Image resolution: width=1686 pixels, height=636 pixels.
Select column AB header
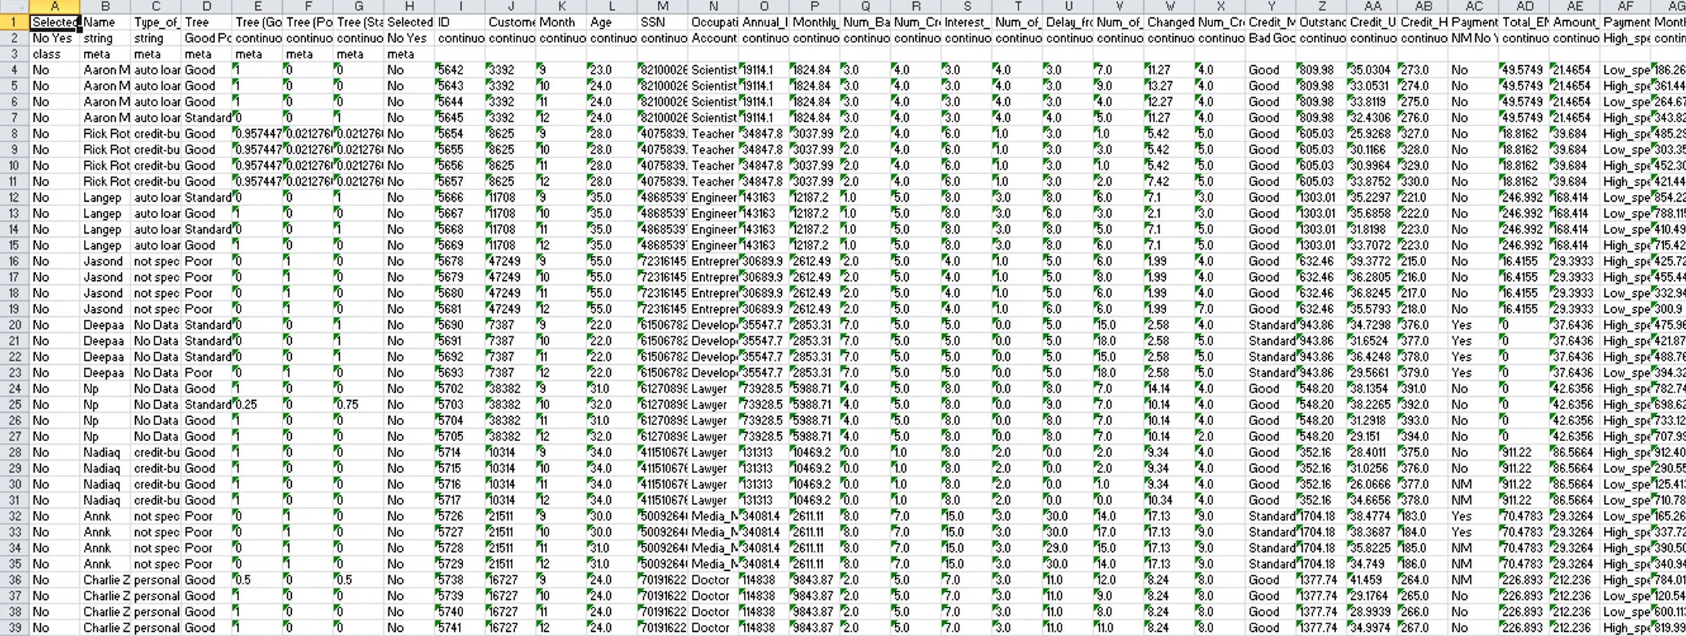tap(1422, 7)
